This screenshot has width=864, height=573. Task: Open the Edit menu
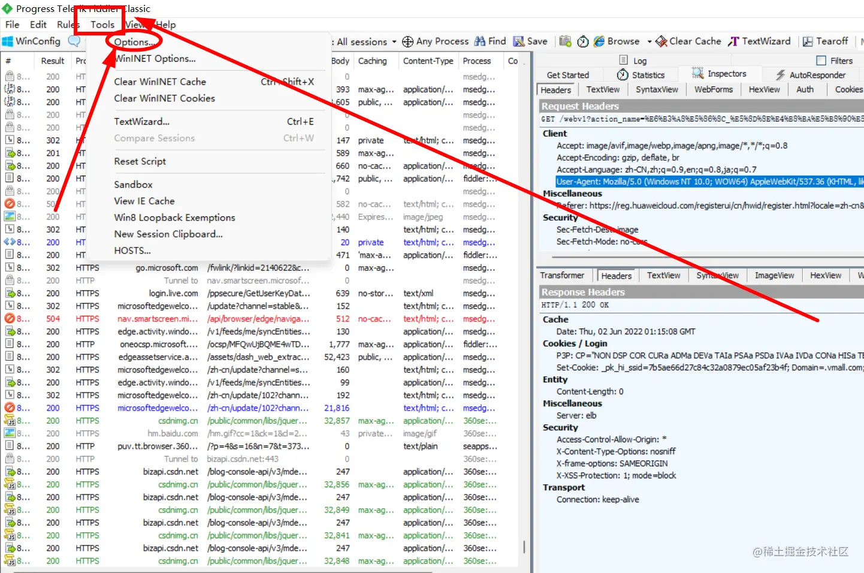pyautogui.click(x=38, y=25)
